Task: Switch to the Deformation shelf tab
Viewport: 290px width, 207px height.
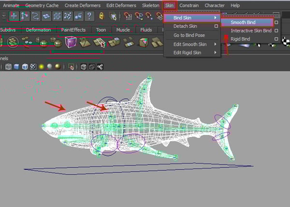Action: (38, 30)
